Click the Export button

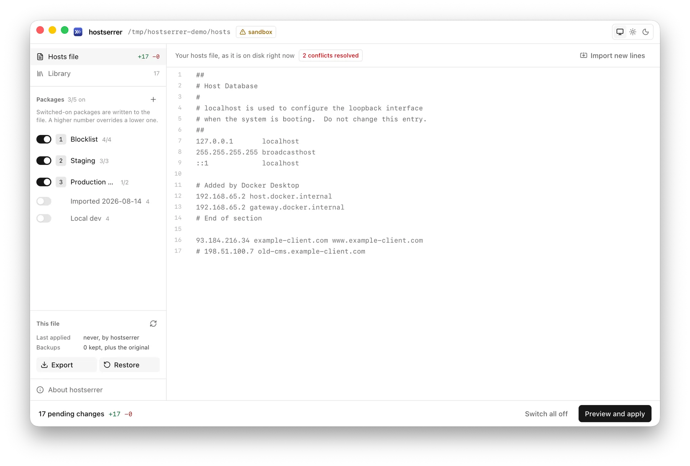[x=66, y=365]
